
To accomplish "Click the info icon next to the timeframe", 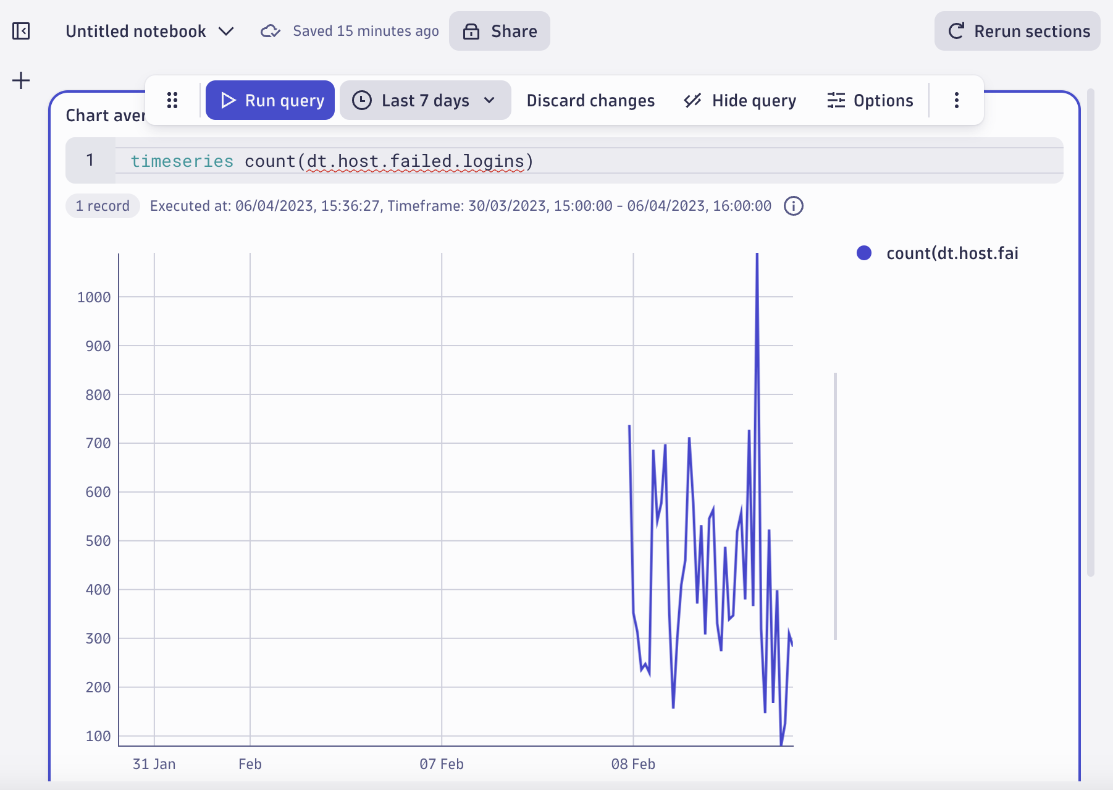I will click(794, 206).
